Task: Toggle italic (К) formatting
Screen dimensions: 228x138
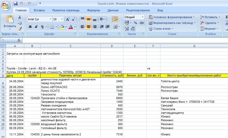Action: [x=36, y=27]
